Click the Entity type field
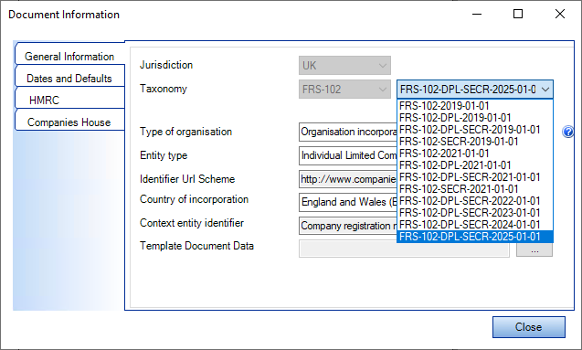The height and width of the screenshot is (350, 582). [x=348, y=155]
